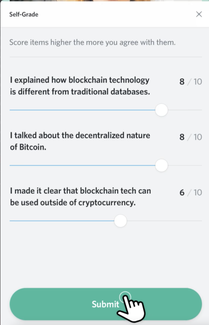Click the blue filled portion of the databases slider
Image resolution: width=209 pixels, height=325 pixels.
(83, 110)
